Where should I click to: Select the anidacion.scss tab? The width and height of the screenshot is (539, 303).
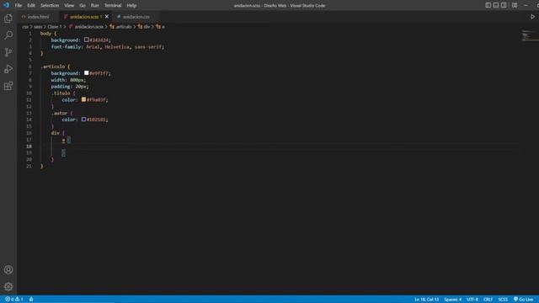[84, 17]
